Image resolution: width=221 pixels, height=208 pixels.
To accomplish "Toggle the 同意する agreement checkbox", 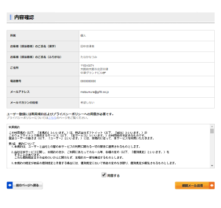I will 104,175.
